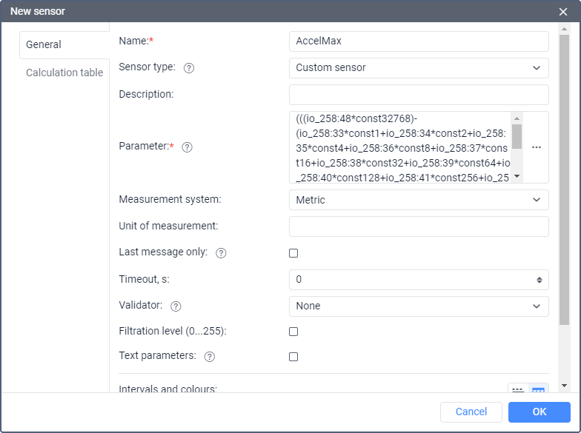The height and width of the screenshot is (433, 581).
Task: Click help icon next to Last message only
Action: 221,253
